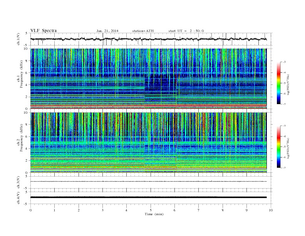
Task: Click the "8" kHz tick on ch.1 frequency axis
Action: [27, 61]
